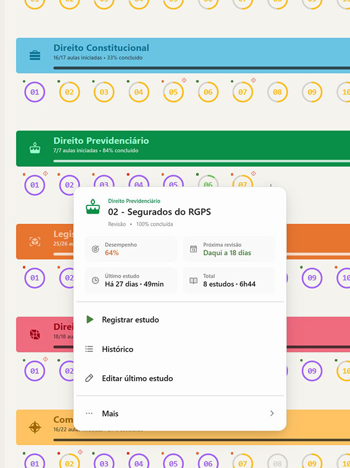Open lesson 06 in the bottom row
350x468 pixels.
[208, 462]
